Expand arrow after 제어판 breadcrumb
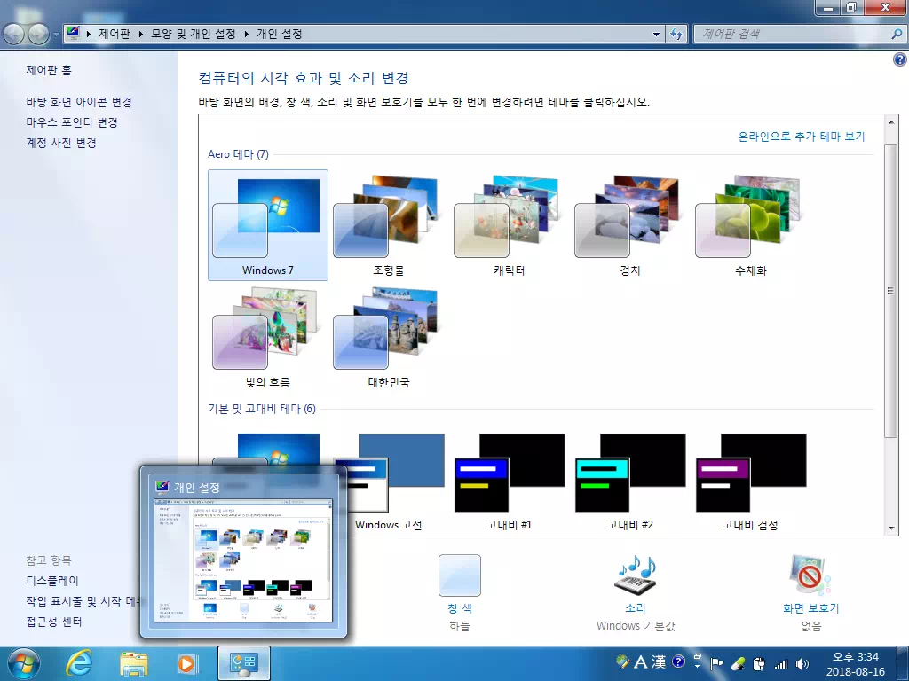This screenshot has width=909, height=681. (x=141, y=35)
